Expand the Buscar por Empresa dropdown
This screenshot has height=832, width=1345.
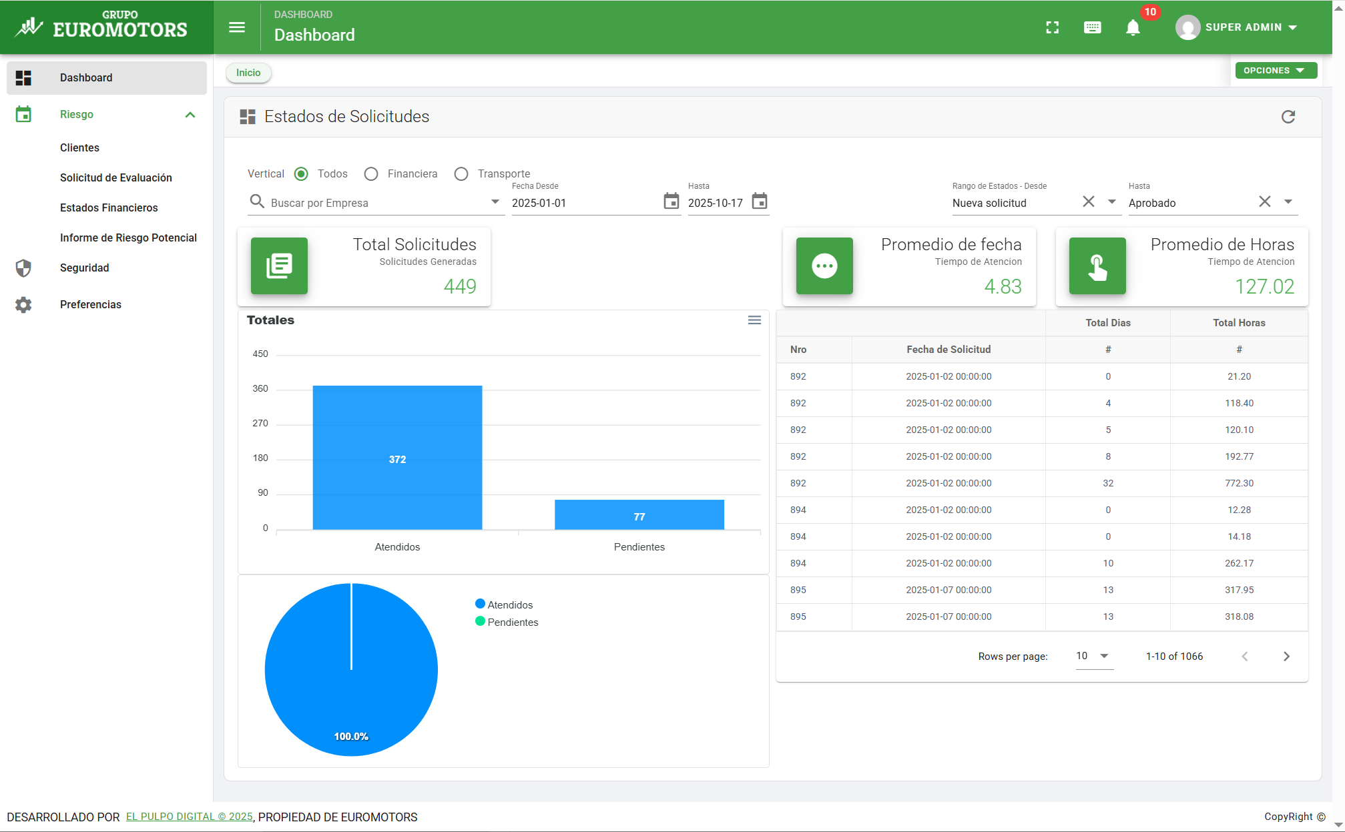coord(495,202)
